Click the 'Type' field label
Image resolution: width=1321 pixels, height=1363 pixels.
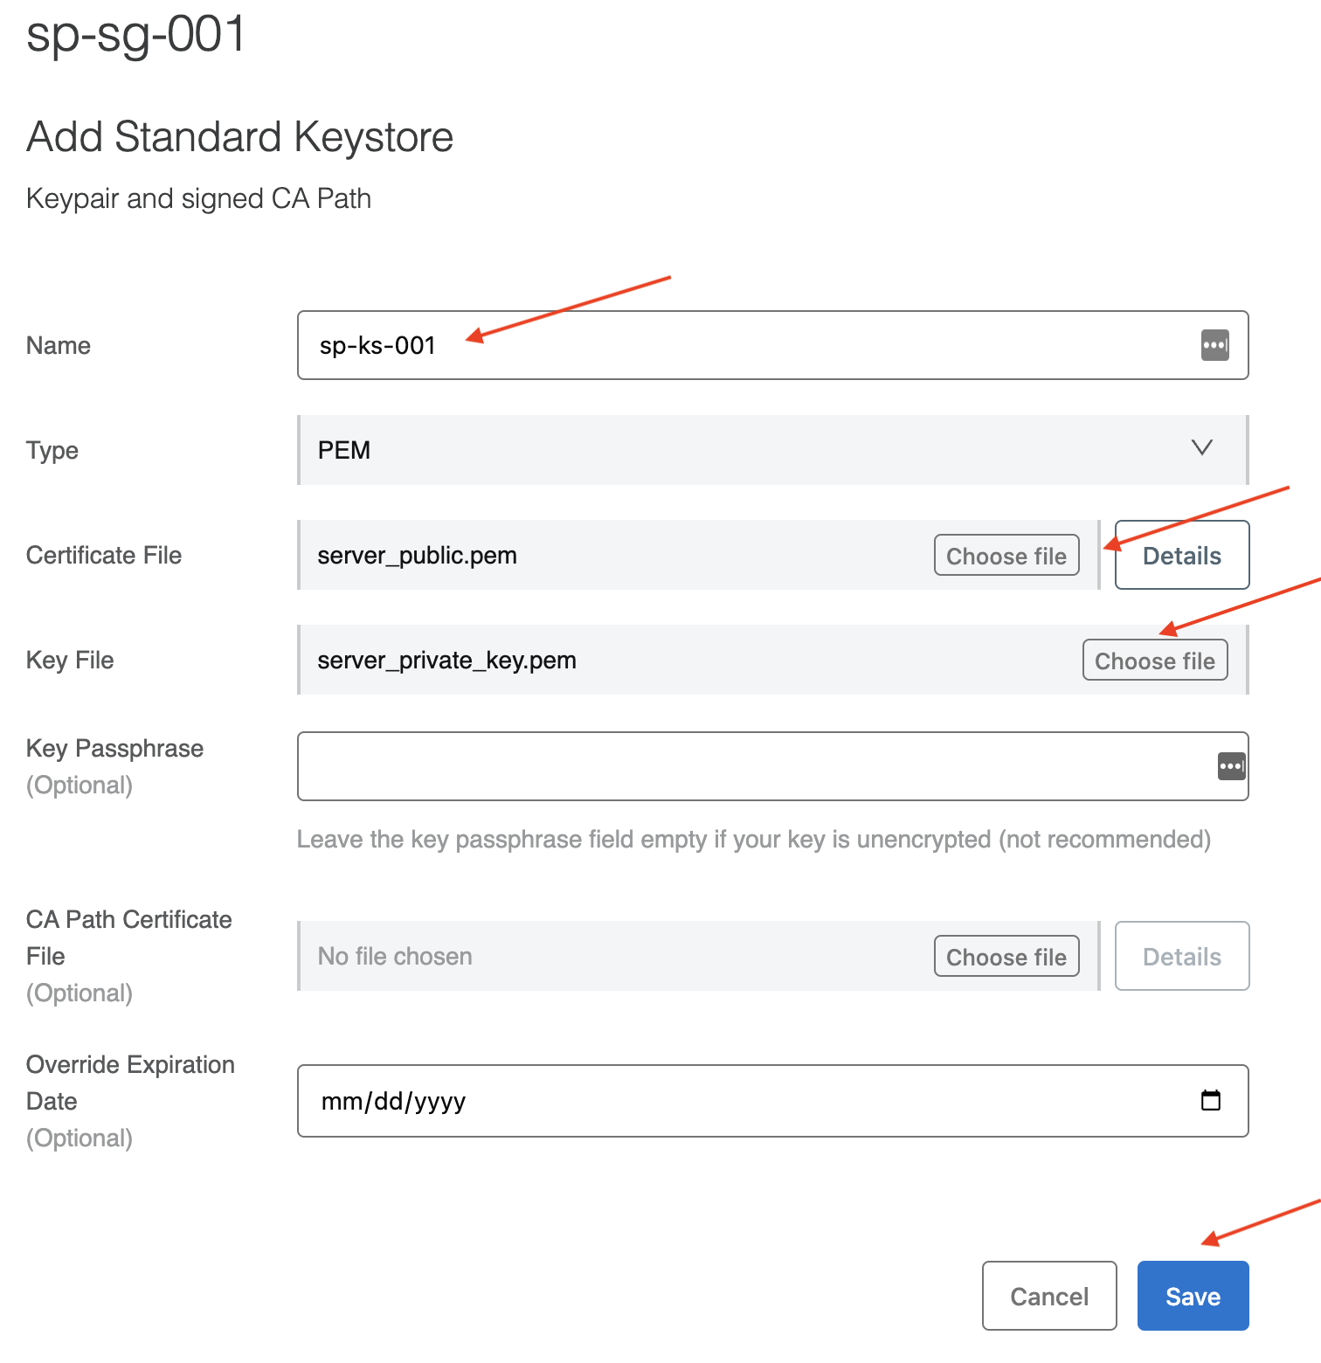coord(52,451)
